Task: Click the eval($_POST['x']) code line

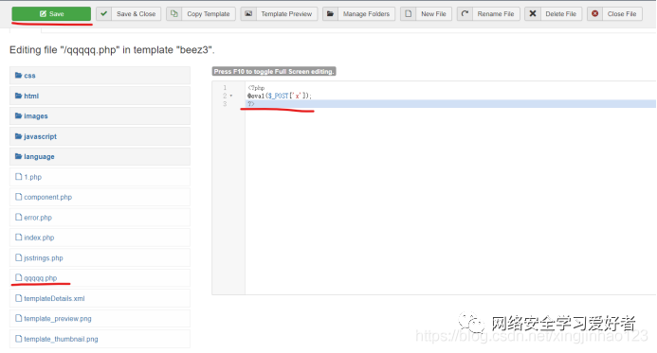Action: click(x=280, y=96)
